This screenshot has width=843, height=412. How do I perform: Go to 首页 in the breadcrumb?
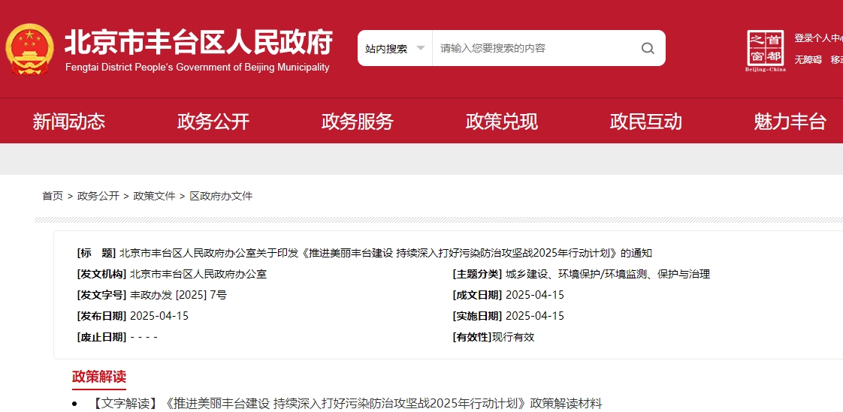[53, 196]
